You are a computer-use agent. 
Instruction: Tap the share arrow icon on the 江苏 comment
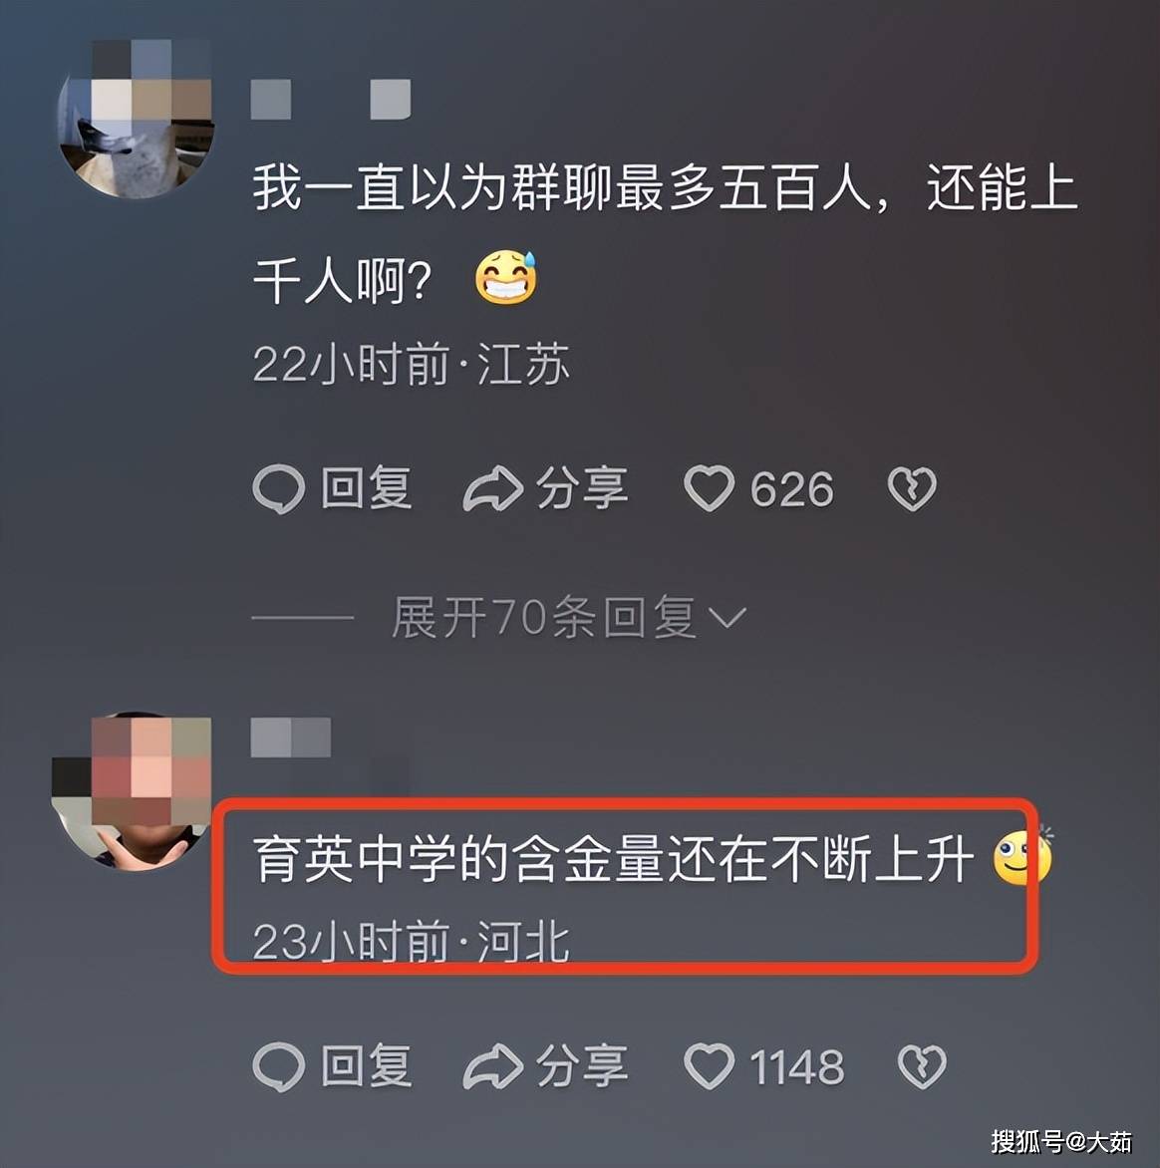tap(492, 488)
